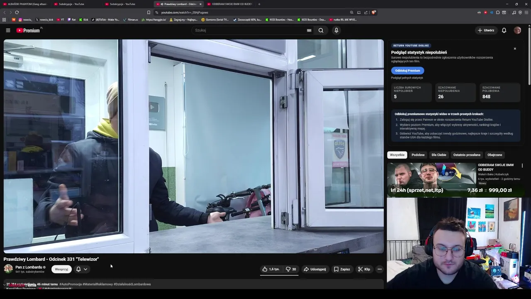Open the #MateriałReklamowy hashtag

point(97,284)
